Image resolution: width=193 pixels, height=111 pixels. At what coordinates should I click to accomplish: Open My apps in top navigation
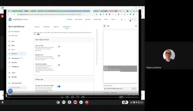point(69,20)
